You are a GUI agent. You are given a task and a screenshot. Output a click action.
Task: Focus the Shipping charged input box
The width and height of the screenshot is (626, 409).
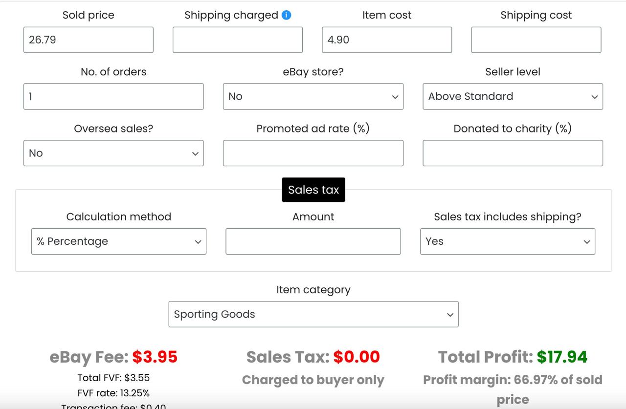(x=238, y=40)
